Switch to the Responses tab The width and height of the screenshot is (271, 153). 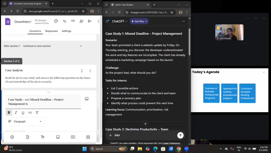point(51,31)
